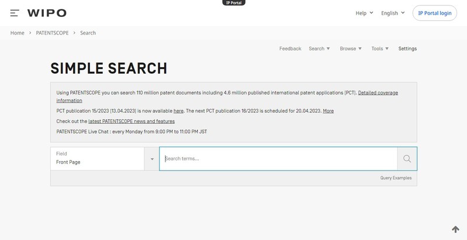Open the English language selector

[x=393, y=13]
